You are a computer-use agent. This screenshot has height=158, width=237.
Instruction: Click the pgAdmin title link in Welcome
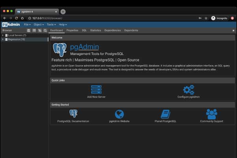click(85, 47)
